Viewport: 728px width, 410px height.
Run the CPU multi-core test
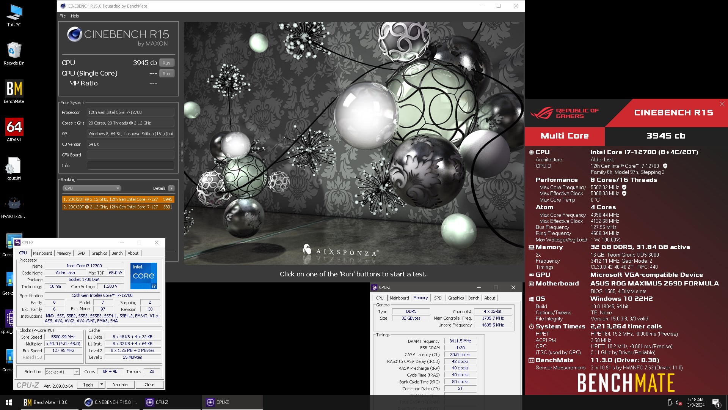tap(166, 63)
